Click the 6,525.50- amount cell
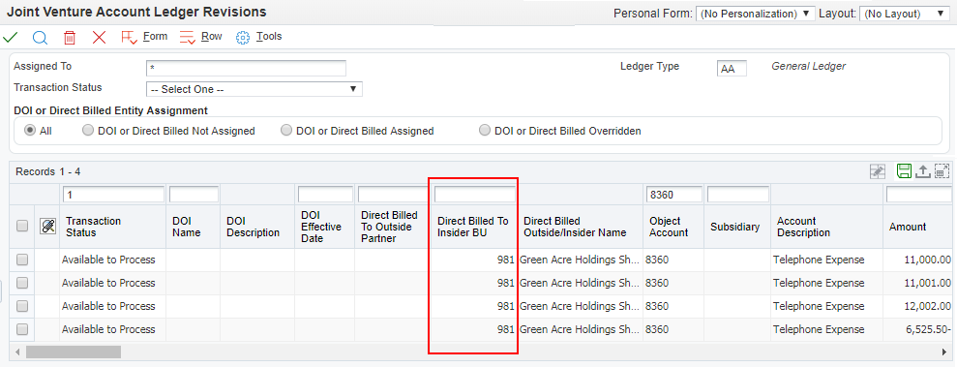The image size is (957, 367). pos(917,329)
